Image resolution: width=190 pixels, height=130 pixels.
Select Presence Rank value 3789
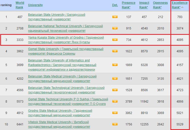129,101
